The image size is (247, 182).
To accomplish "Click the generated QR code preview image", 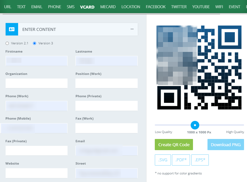I will (199, 67).
